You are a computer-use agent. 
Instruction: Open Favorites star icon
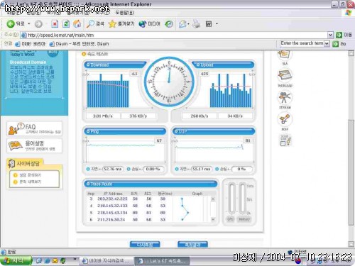(x=112, y=23)
